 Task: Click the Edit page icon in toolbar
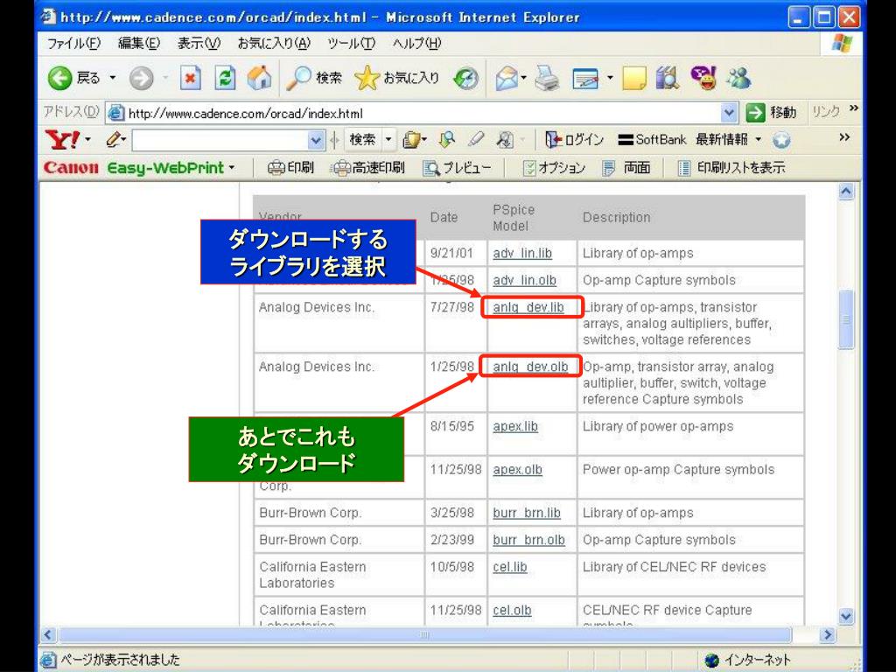(x=585, y=78)
